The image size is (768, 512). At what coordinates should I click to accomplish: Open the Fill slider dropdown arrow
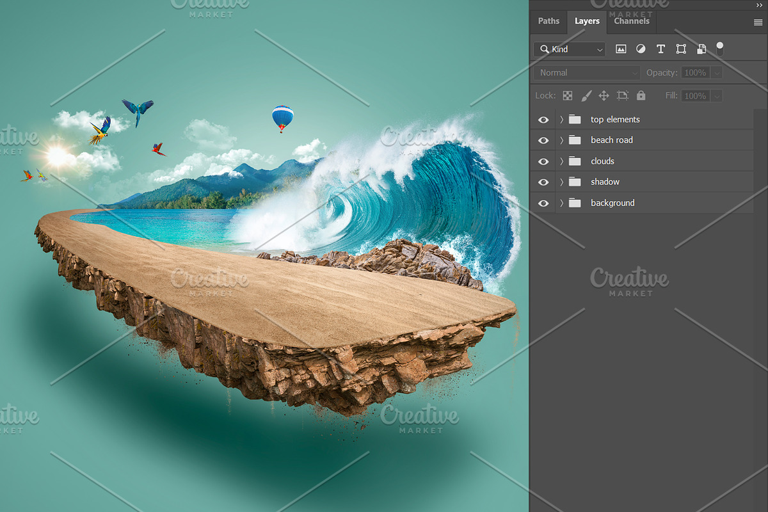(x=717, y=96)
